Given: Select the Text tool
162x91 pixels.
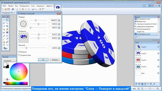Looking at the screenshot, I should pyautogui.click(x=4, y=45).
